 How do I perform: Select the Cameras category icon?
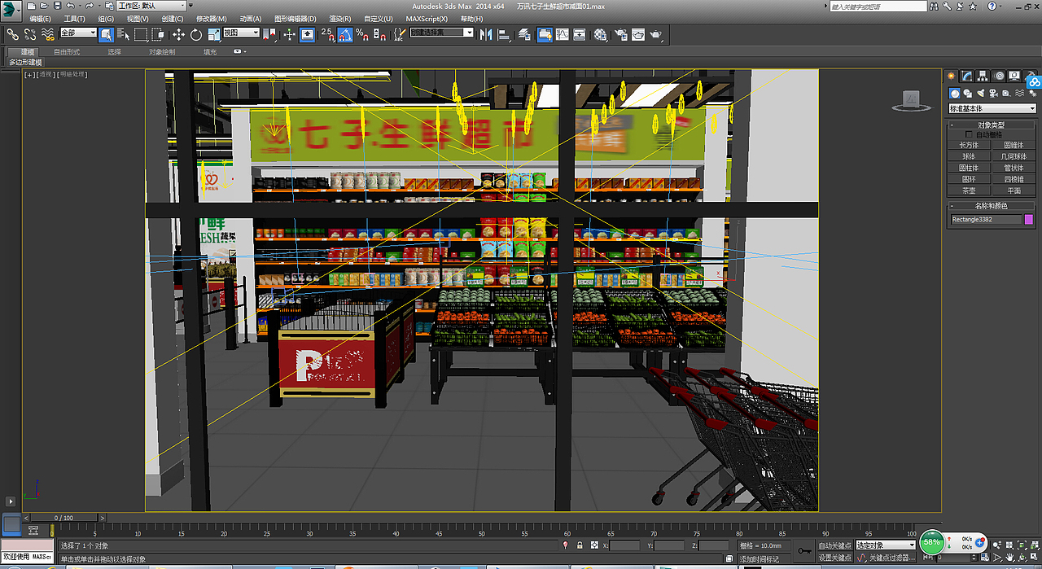(993, 94)
